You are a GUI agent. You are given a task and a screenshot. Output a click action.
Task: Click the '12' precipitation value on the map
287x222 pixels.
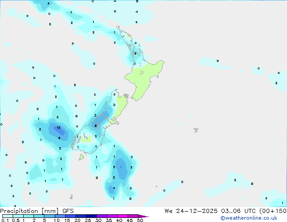58,127
